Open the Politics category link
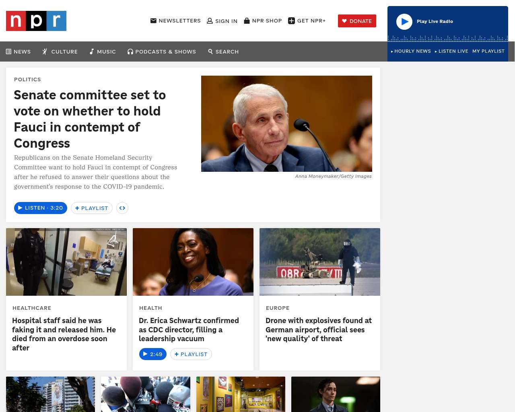 (x=27, y=79)
